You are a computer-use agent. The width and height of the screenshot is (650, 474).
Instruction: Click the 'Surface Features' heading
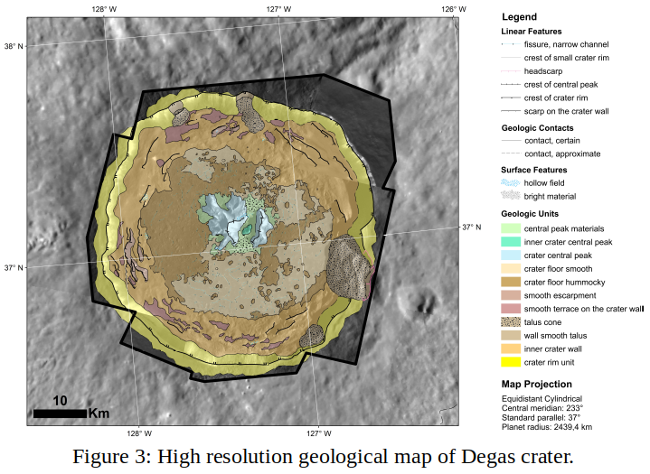coord(534,170)
